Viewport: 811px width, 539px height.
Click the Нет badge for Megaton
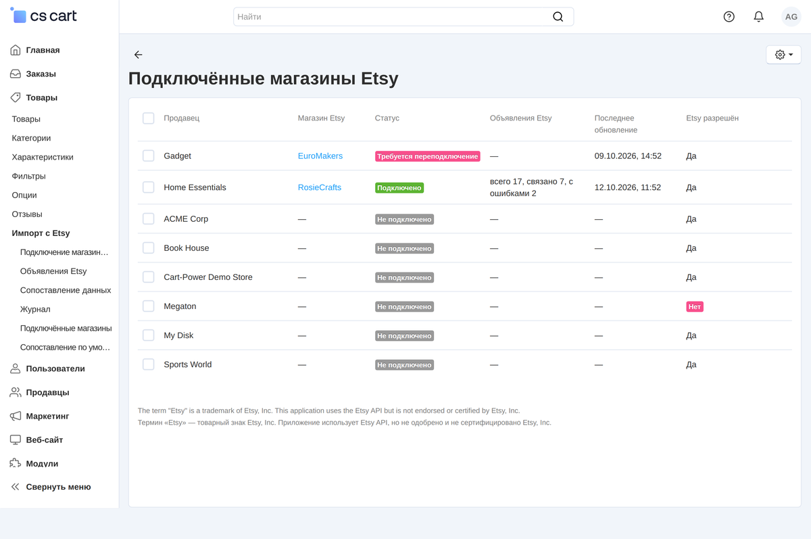(695, 307)
